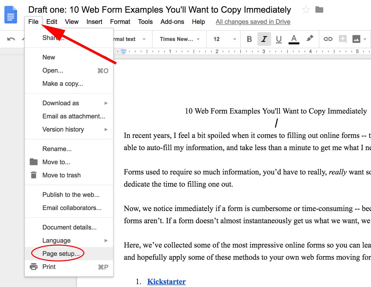Viewport: 371px width, 287px height.
Task: Click All changes saved in Drive
Action: click(x=253, y=22)
